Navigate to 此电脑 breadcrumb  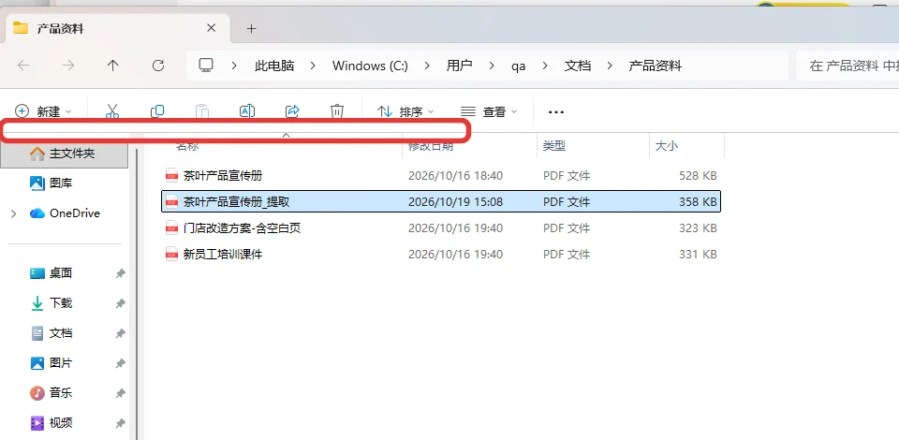click(274, 66)
